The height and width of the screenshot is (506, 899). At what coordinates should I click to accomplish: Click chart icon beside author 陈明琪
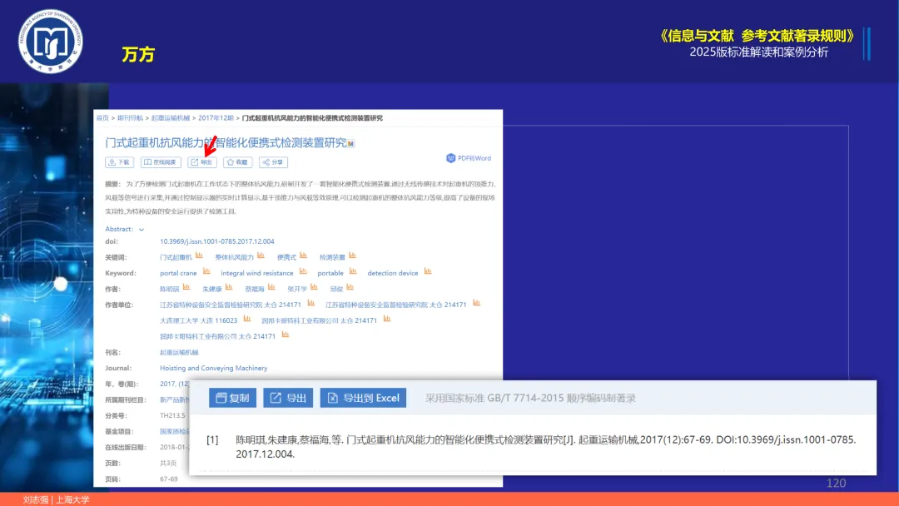186,287
